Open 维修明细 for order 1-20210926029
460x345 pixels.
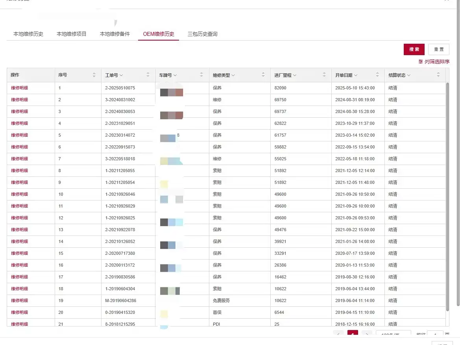[19, 206]
